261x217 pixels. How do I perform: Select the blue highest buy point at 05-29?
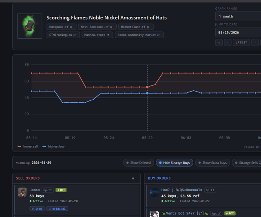pos(147,93)
